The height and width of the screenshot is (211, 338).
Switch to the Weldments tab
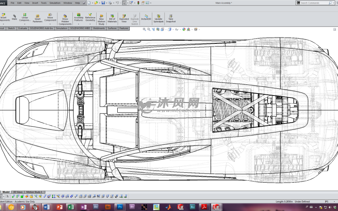(x=99, y=28)
